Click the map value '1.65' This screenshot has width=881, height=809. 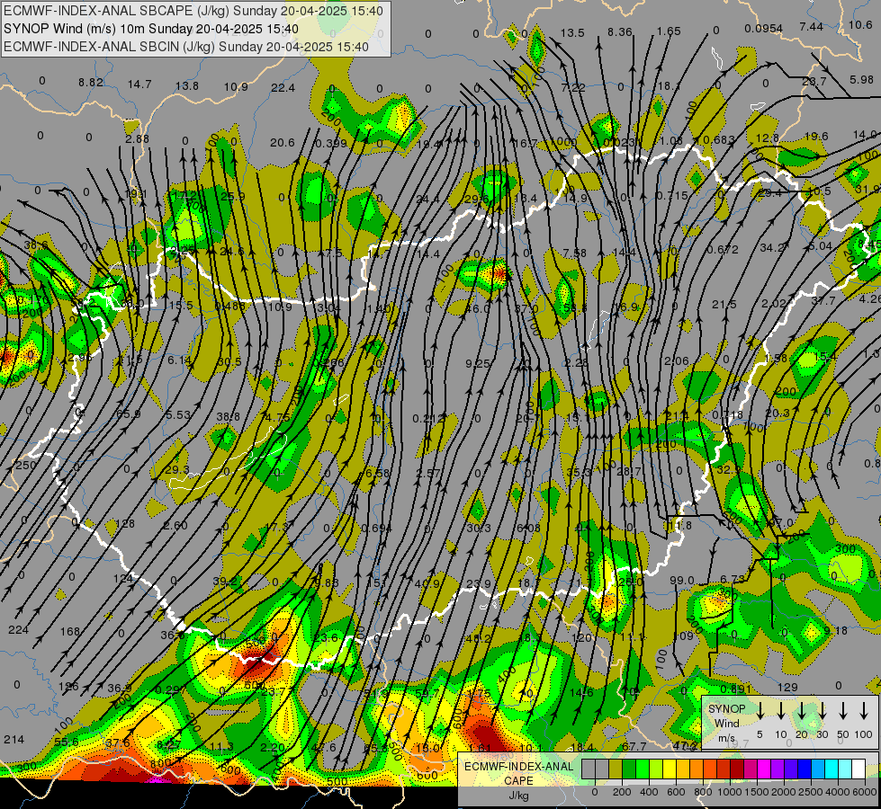tap(669, 31)
